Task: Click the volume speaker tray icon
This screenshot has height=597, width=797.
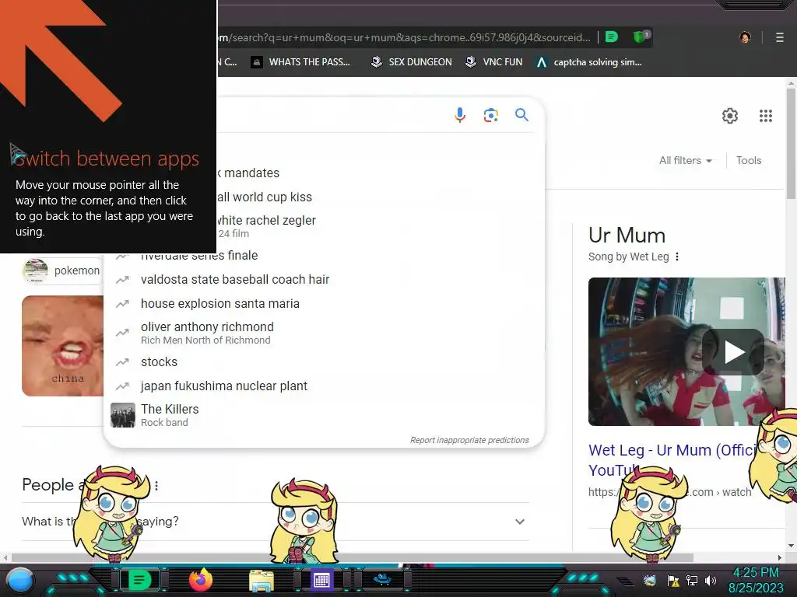Action: (x=711, y=580)
